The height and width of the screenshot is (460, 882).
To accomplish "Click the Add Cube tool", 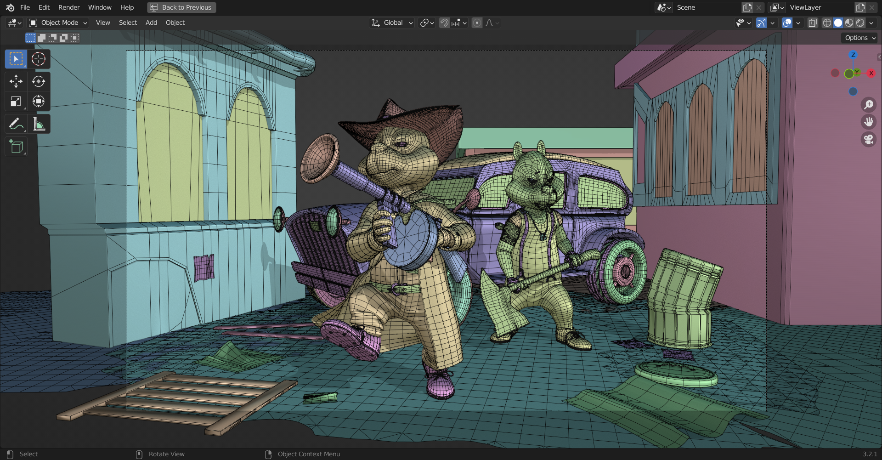I will [x=16, y=146].
